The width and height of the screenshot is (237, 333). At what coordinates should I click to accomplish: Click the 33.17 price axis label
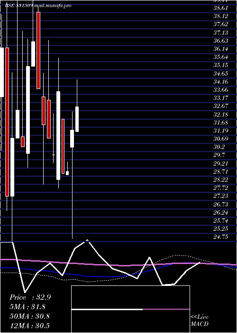coord(221,98)
